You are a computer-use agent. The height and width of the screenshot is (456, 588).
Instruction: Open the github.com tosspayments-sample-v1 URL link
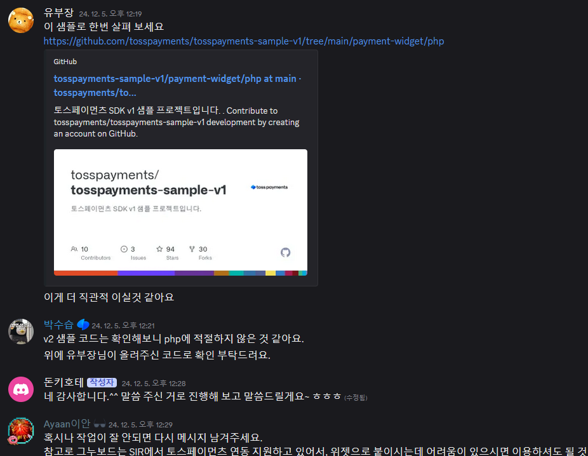click(244, 41)
